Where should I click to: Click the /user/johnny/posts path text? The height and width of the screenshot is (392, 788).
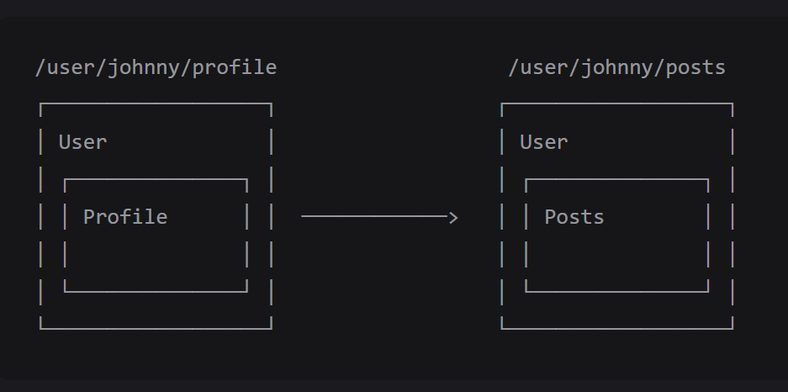tap(616, 67)
